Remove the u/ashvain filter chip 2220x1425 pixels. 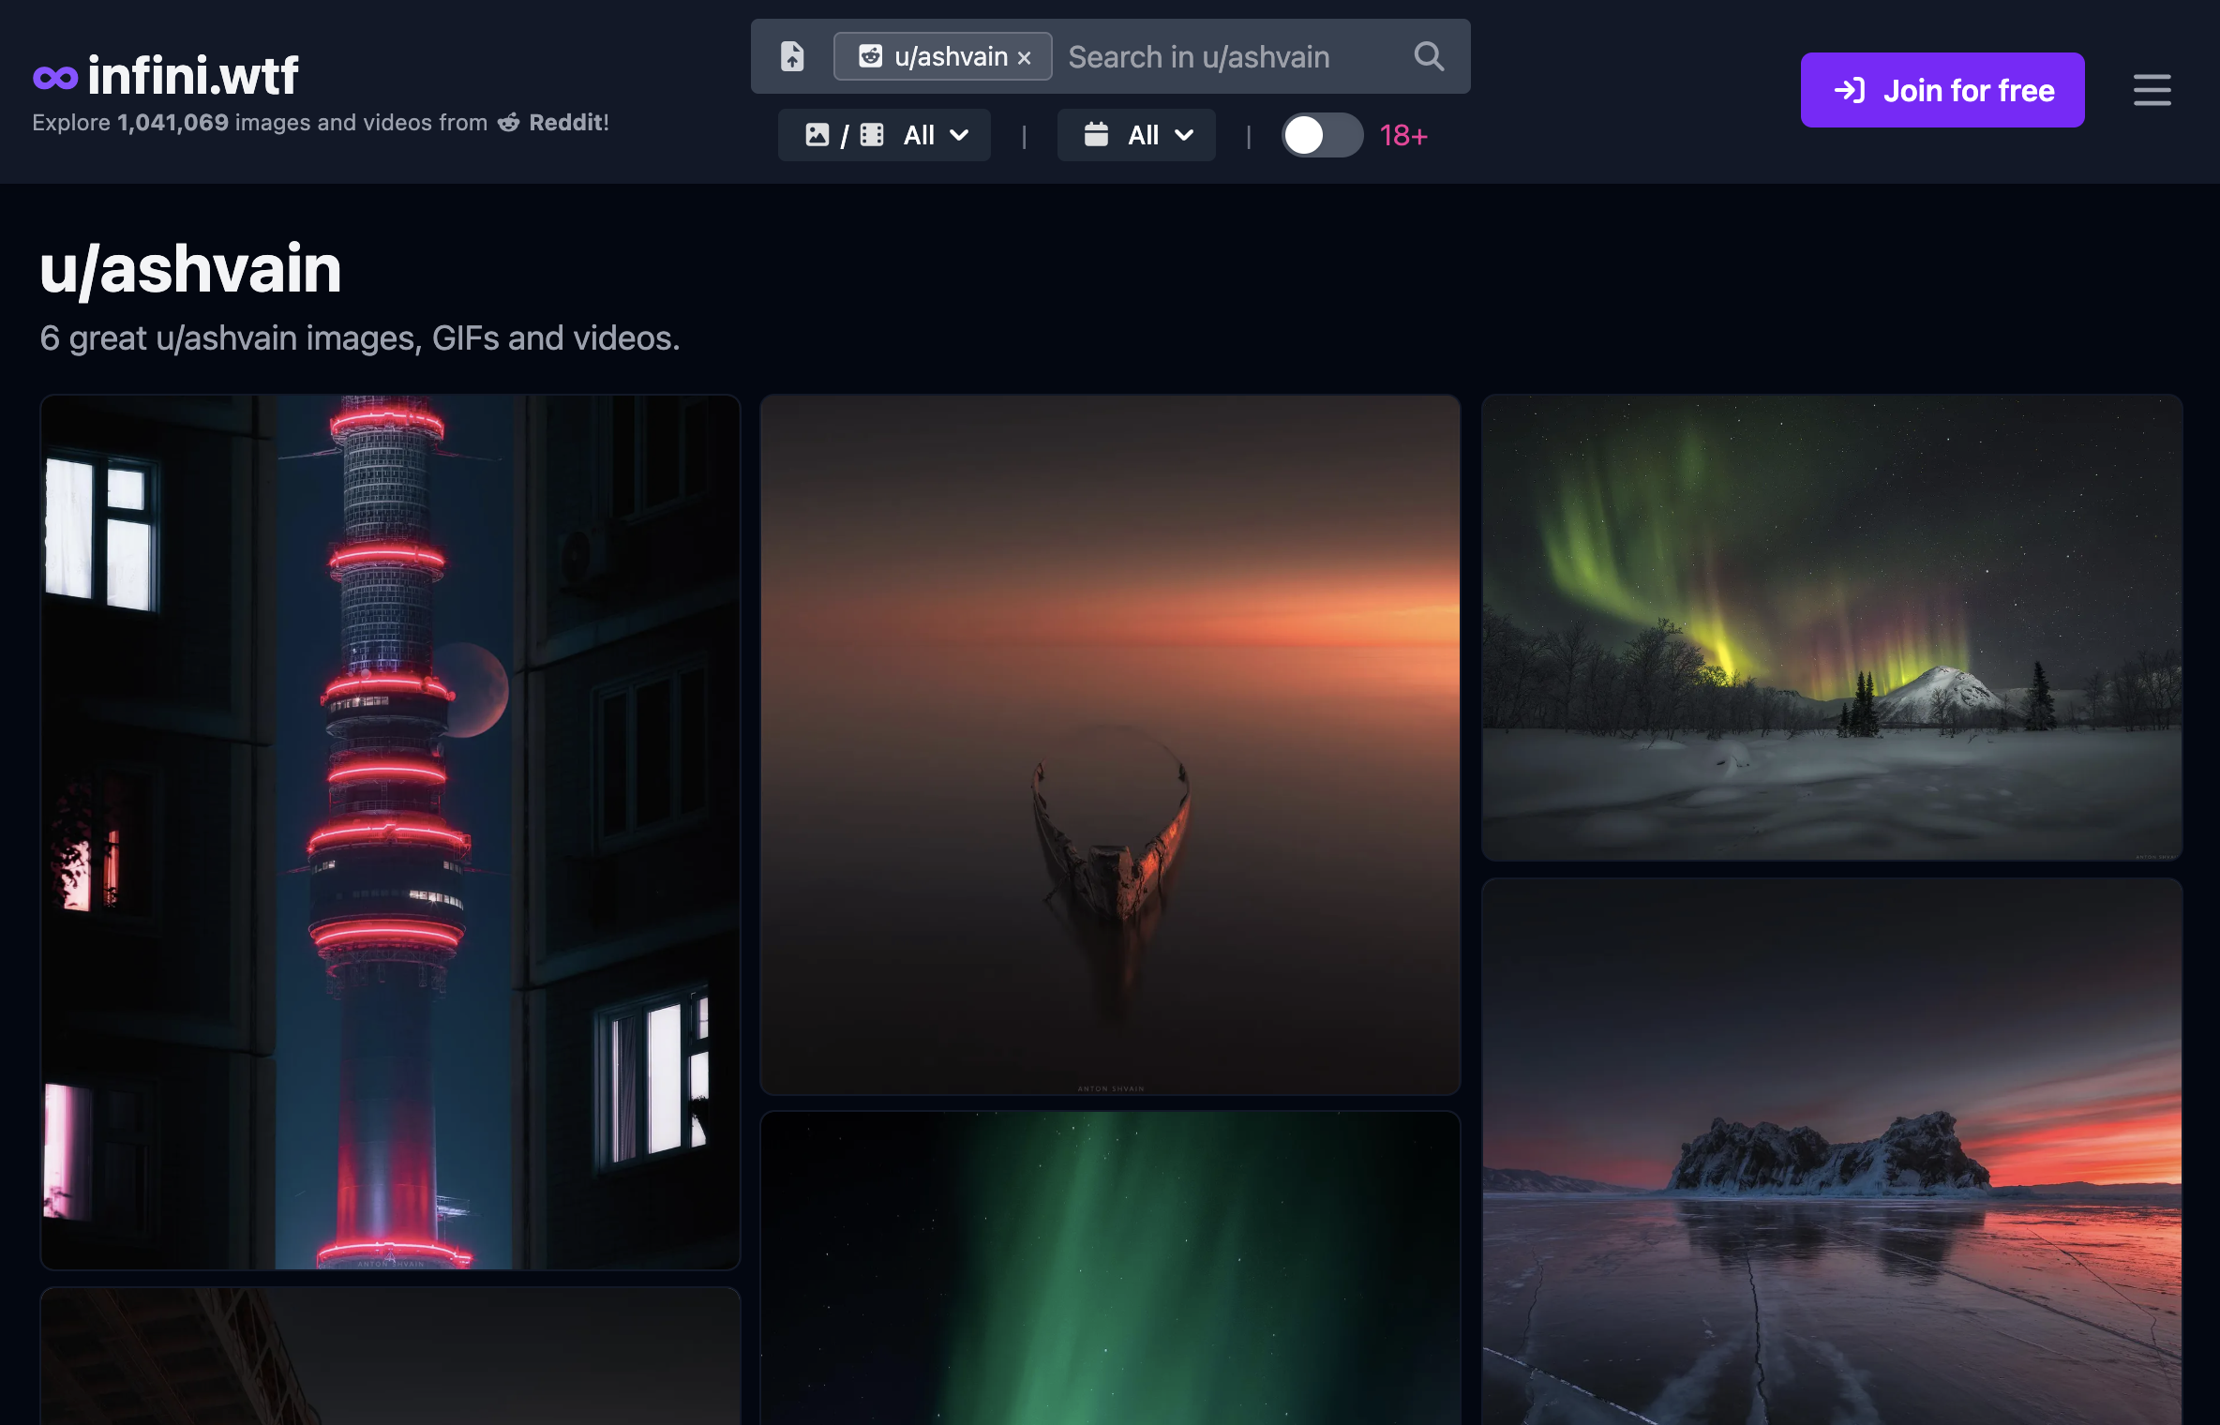tap(1024, 57)
